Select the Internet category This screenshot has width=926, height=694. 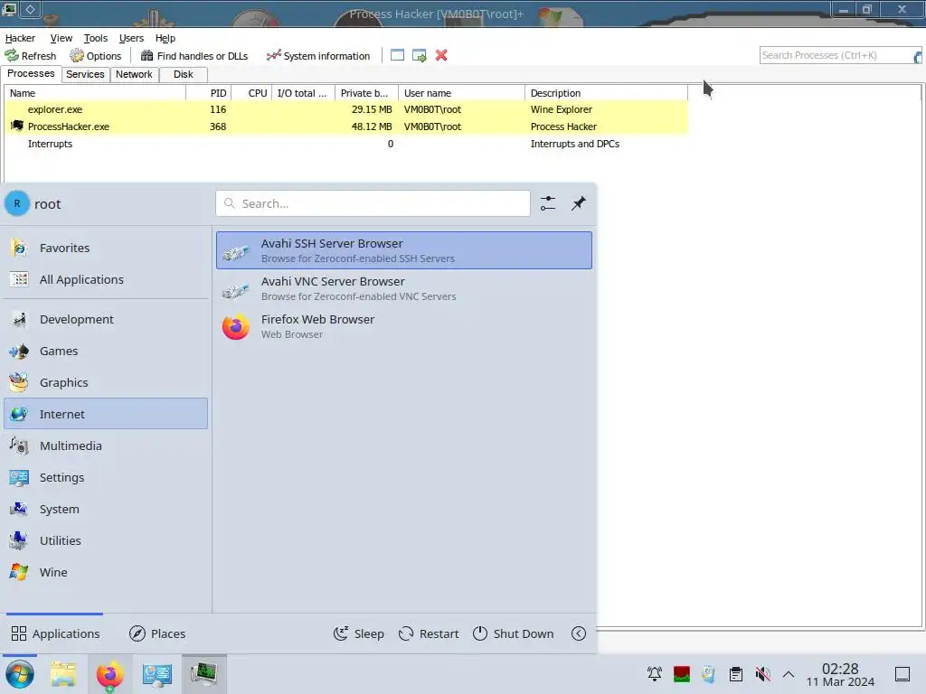[x=106, y=414]
